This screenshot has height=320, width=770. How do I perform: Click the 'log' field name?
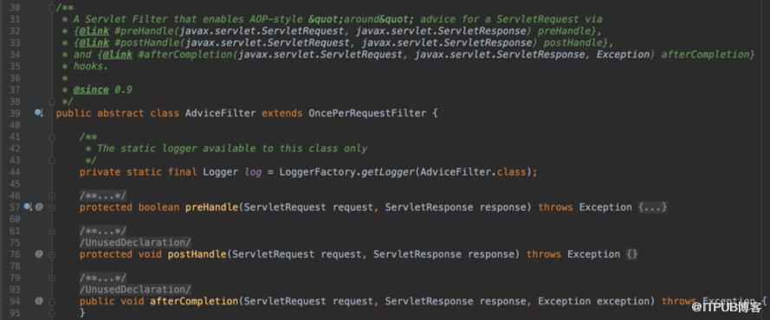(x=253, y=172)
